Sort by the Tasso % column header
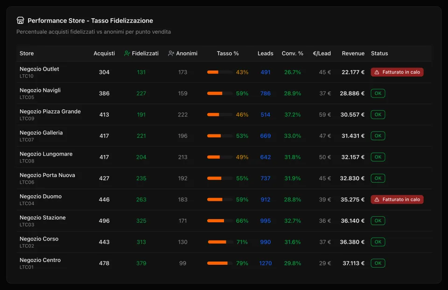The image size is (448, 290). [228, 54]
